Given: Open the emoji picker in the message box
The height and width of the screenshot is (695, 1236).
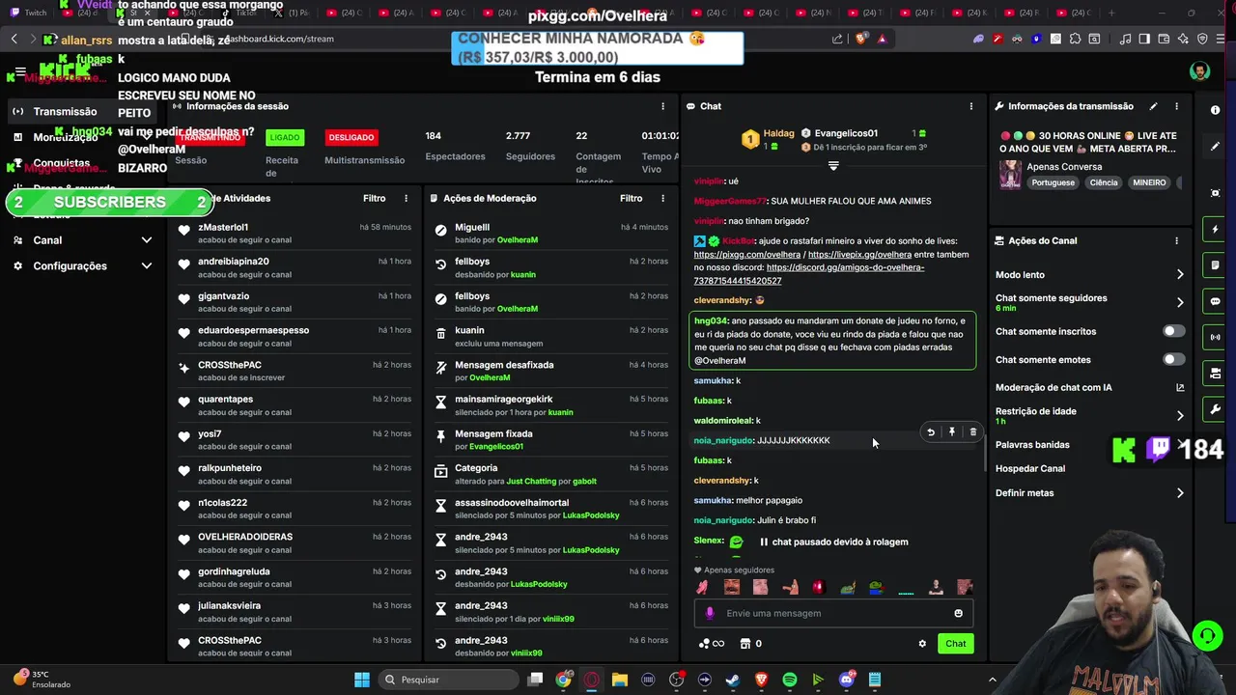Looking at the screenshot, I should tap(958, 613).
